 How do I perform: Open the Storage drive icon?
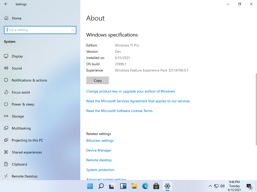tap(6, 116)
